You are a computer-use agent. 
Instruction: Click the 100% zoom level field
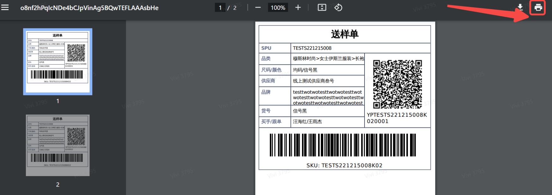click(x=278, y=8)
